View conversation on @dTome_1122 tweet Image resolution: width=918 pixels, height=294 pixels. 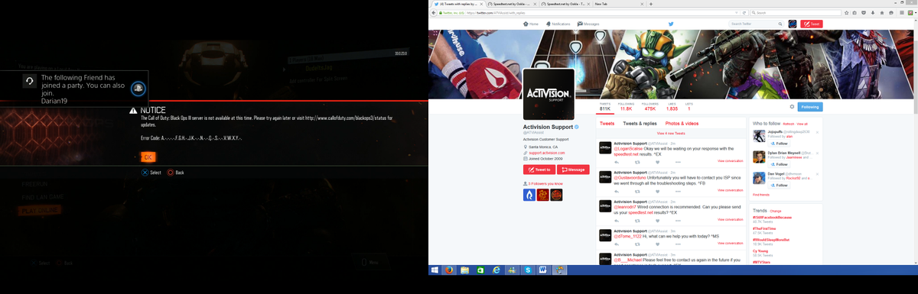click(730, 243)
